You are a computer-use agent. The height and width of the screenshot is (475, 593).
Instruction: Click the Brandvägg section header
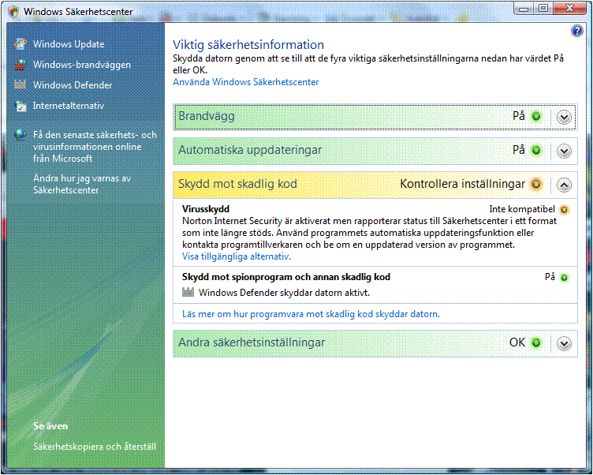point(375,117)
